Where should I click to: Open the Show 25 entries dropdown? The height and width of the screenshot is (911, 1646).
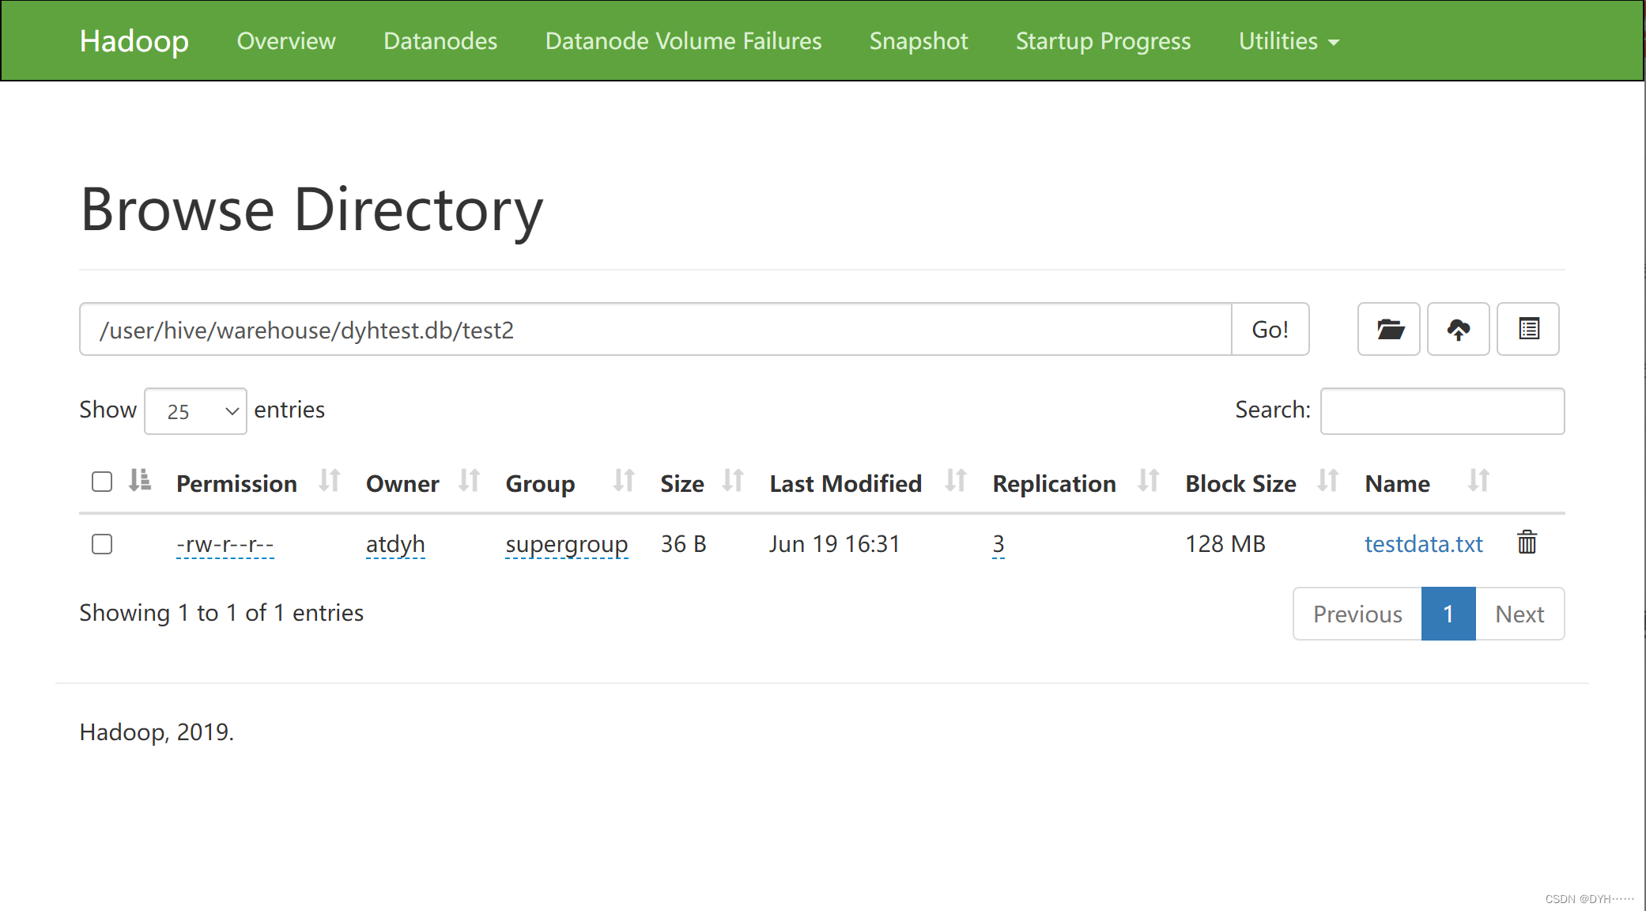pos(195,411)
